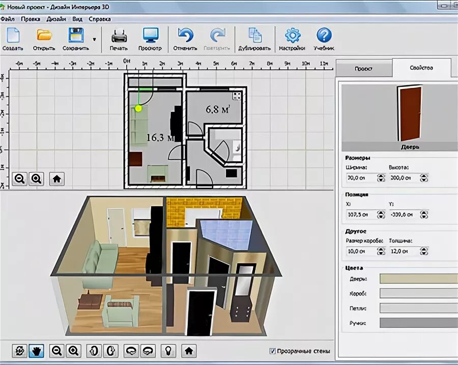Open the Файл menu
The height and width of the screenshot is (365, 458).
click(8, 19)
